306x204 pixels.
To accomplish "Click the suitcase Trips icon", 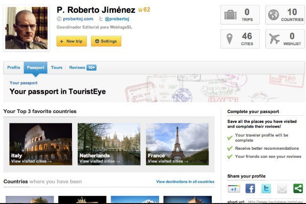I will tap(230, 15).
